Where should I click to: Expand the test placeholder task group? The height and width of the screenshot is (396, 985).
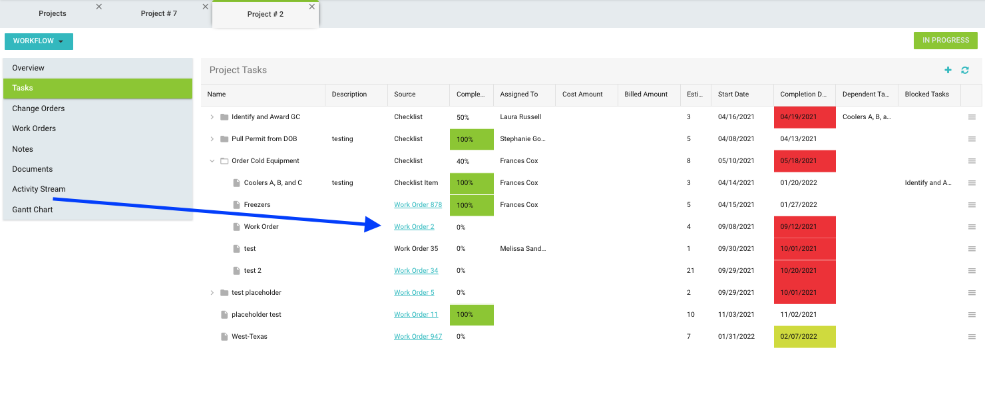pyautogui.click(x=212, y=293)
